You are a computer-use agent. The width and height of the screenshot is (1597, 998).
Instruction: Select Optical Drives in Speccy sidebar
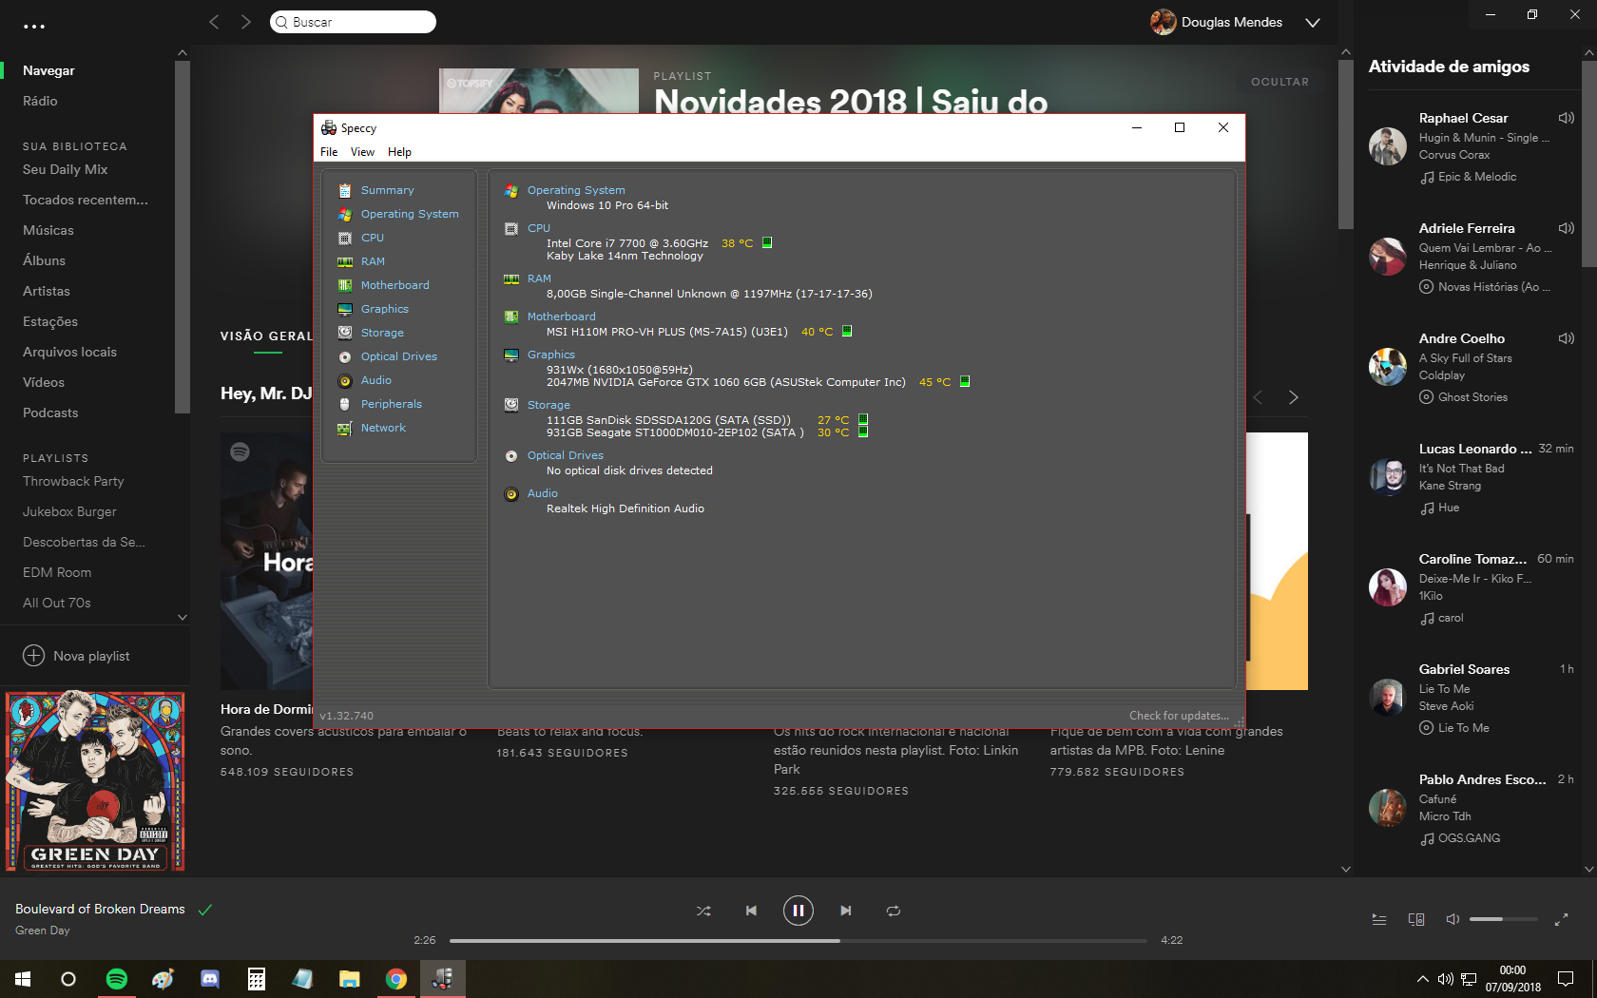pyautogui.click(x=399, y=356)
